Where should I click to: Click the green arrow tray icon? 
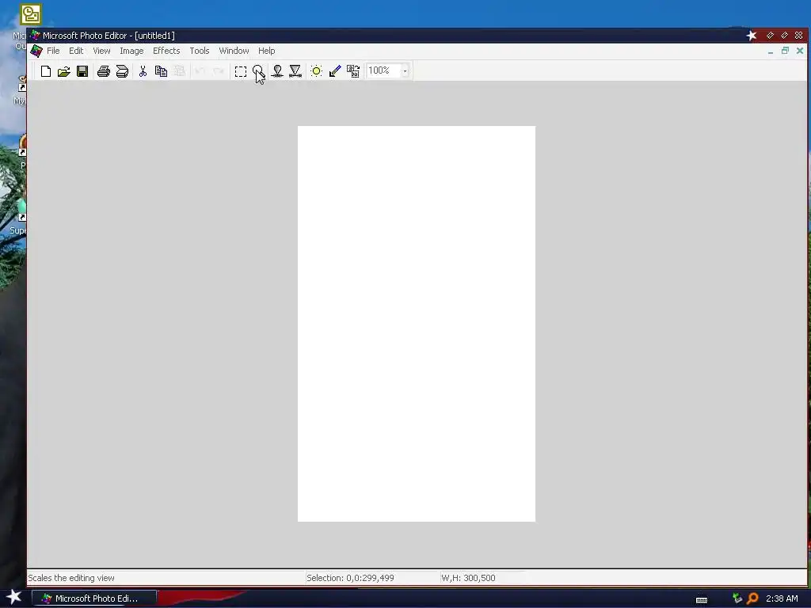click(x=737, y=598)
